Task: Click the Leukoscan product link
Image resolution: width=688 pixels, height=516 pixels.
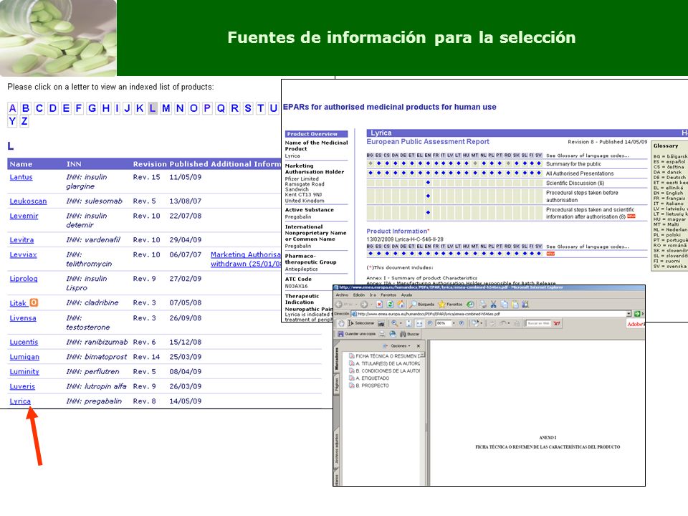Action: pyautogui.click(x=28, y=201)
